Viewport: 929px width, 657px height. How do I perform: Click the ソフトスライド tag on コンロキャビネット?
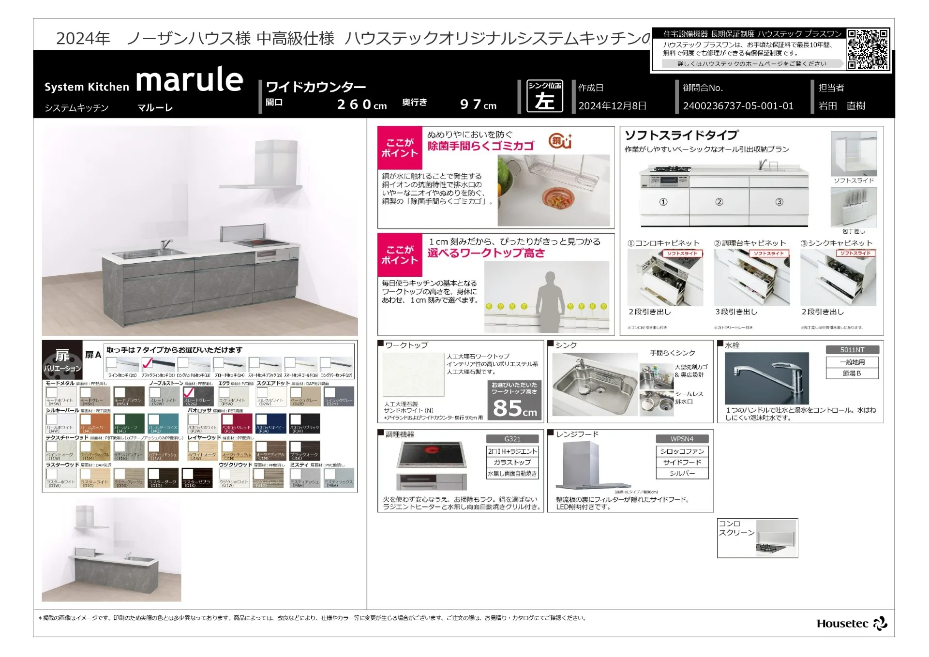tap(682, 254)
